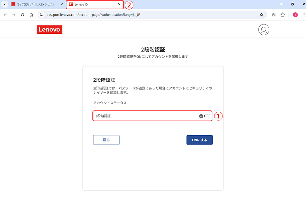Viewport: 306px width, 200px height.
Task: View site information icon in address bar
Action: click(x=42, y=15)
